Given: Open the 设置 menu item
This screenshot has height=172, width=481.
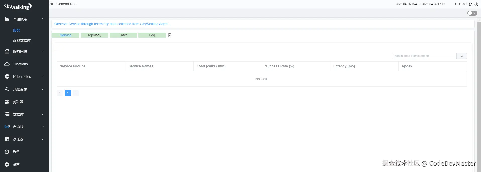Looking at the screenshot, I should coord(16,164).
